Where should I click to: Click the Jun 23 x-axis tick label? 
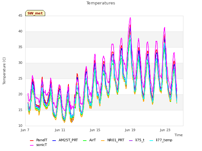(165, 130)
